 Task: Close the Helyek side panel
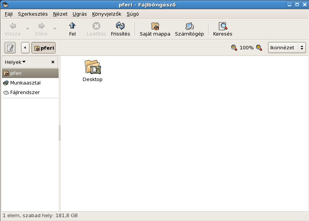[53, 62]
